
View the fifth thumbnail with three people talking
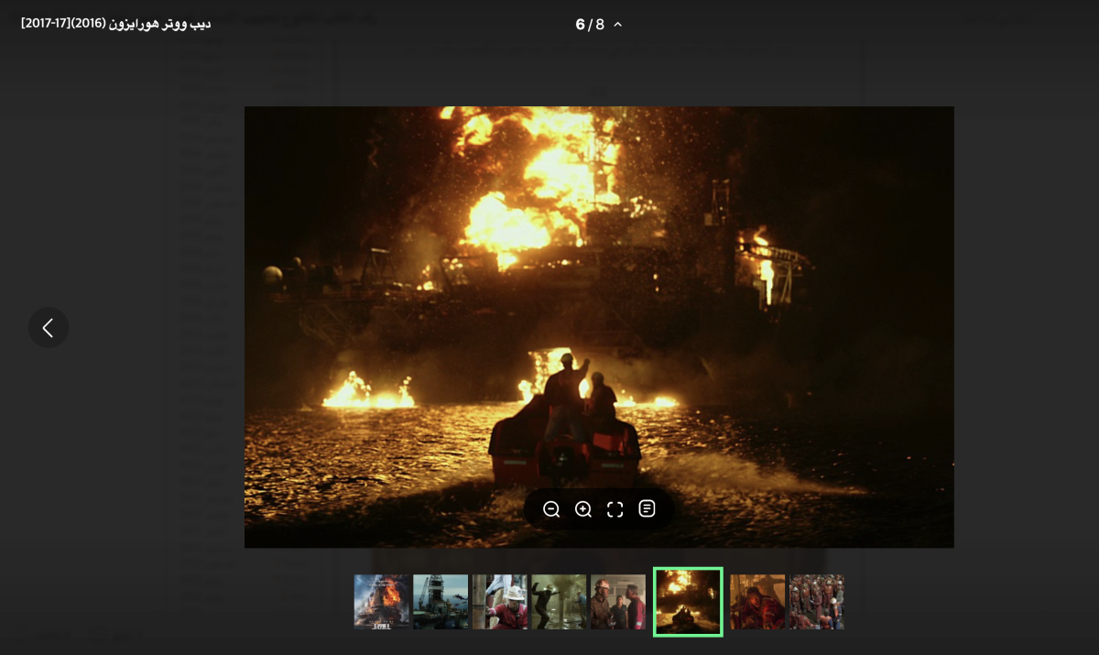pyautogui.click(x=618, y=602)
